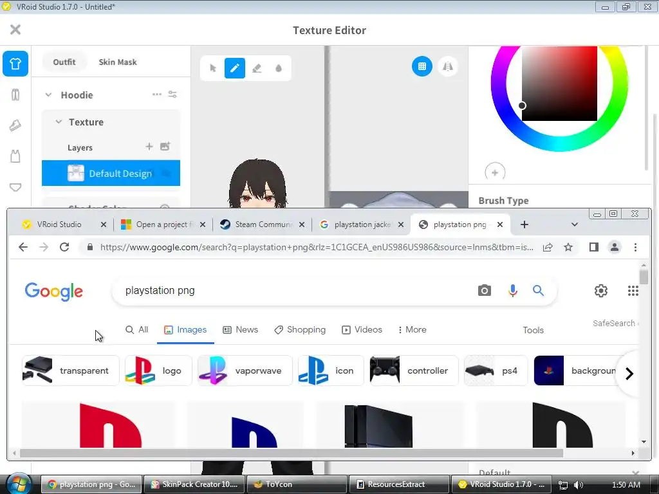Viewport: 659px width, 494px height.
Task: Submit search with magnifier icon
Action: [x=539, y=290]
